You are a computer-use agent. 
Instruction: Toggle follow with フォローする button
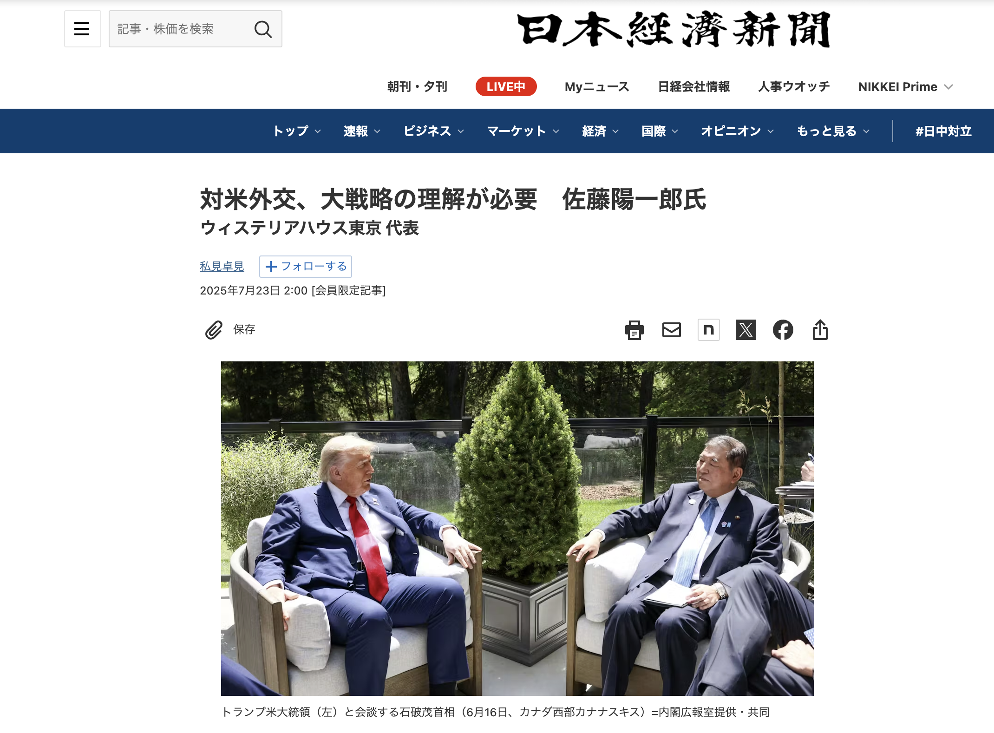coord(306,266)
